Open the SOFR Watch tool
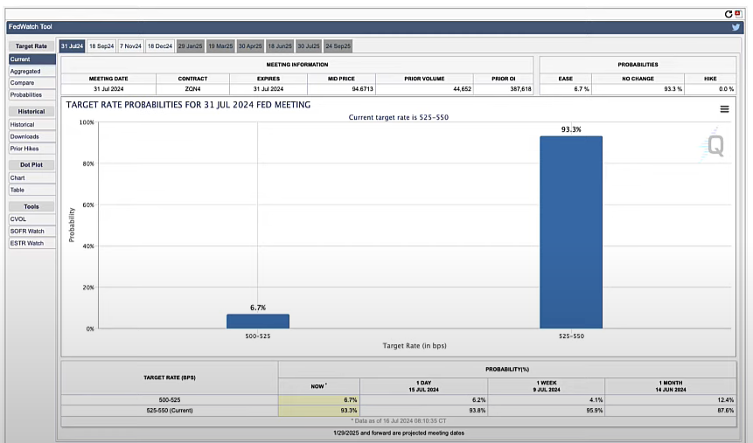This screenshot has height=443, width=753. point(26,232)
